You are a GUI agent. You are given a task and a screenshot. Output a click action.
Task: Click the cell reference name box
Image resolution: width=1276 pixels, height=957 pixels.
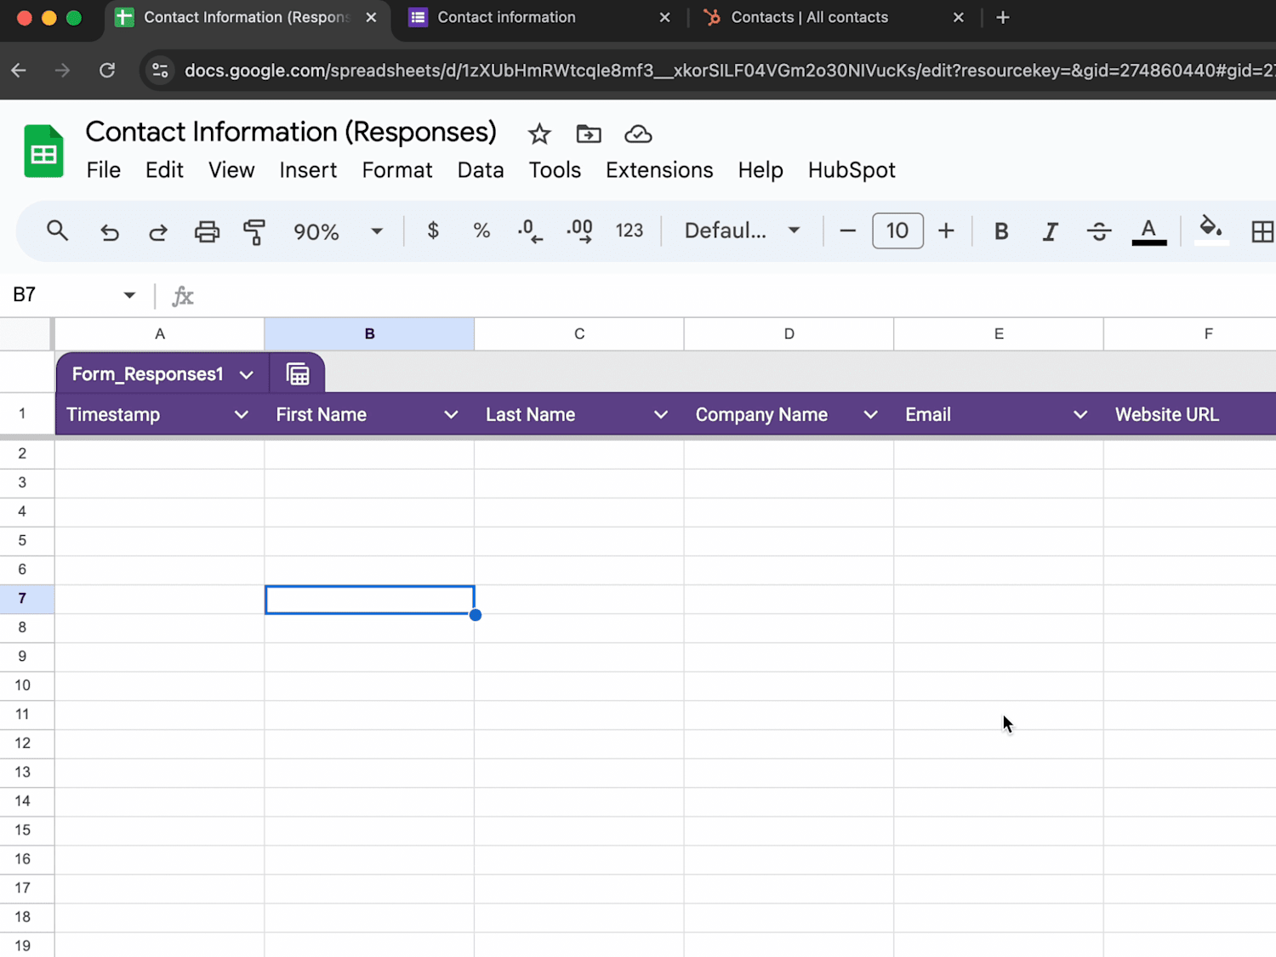(64, 295)
